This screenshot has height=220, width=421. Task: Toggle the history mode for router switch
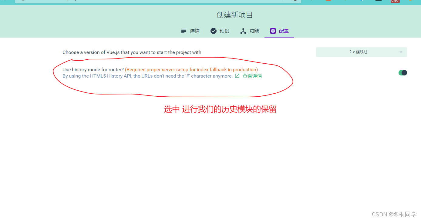click(x=403, y=73)
